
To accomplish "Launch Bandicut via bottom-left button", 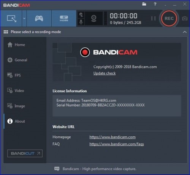I will click(25, 153).
